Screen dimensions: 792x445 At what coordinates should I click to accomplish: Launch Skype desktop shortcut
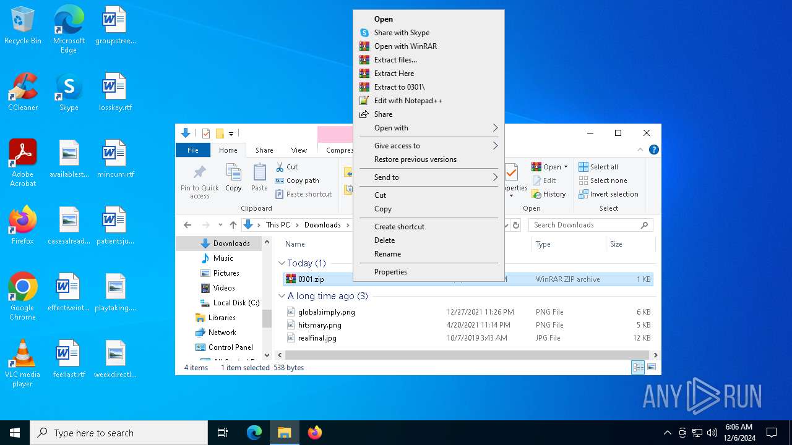[x=69, y=92]
